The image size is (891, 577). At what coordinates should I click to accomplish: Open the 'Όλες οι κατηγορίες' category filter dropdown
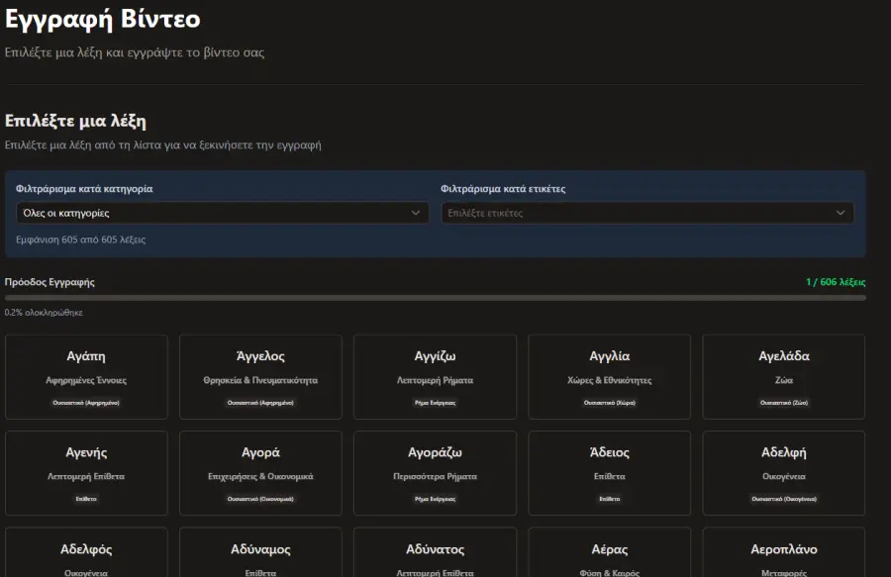[222, 213]
